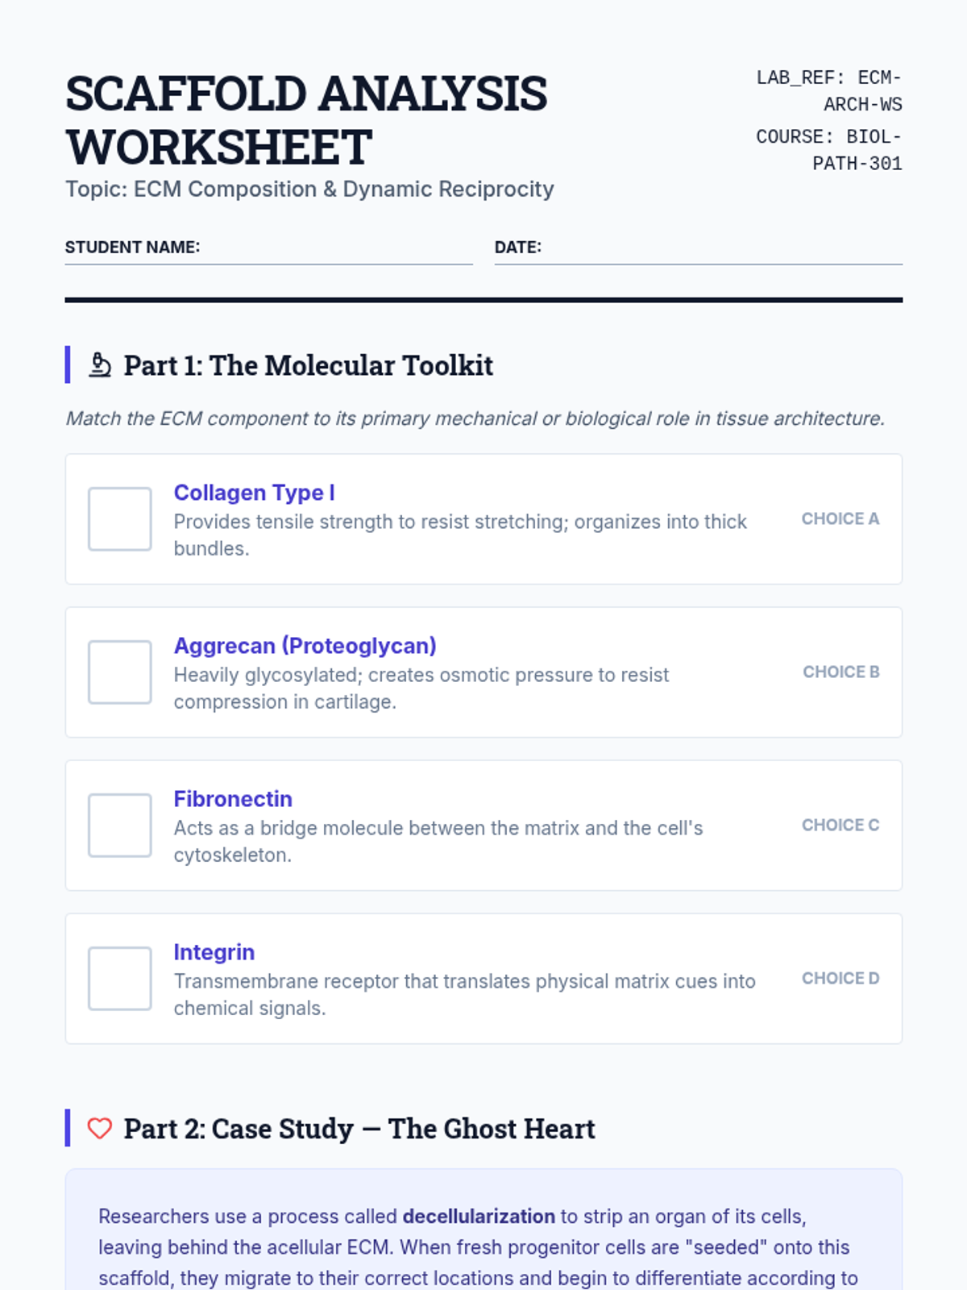Click the Scaffold Analysis Worksheet title
Viewport: 967px width, 1290px height.
click(306, 120)
